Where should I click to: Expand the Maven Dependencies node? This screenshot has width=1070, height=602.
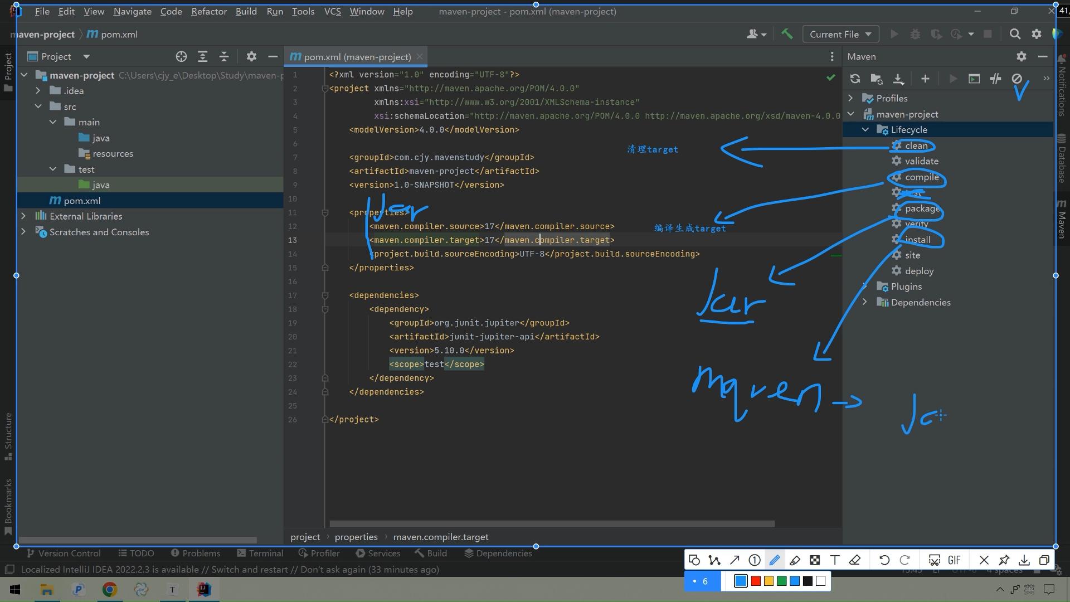(x=865, y=302)
